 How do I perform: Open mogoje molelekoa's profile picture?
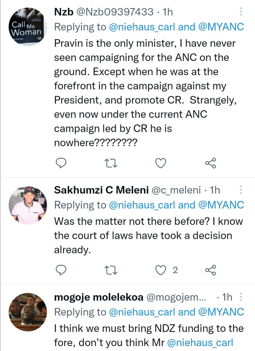pos(28,312)
